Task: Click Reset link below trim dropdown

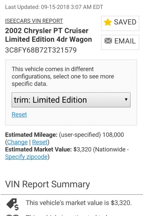Action: pos(19,115)
